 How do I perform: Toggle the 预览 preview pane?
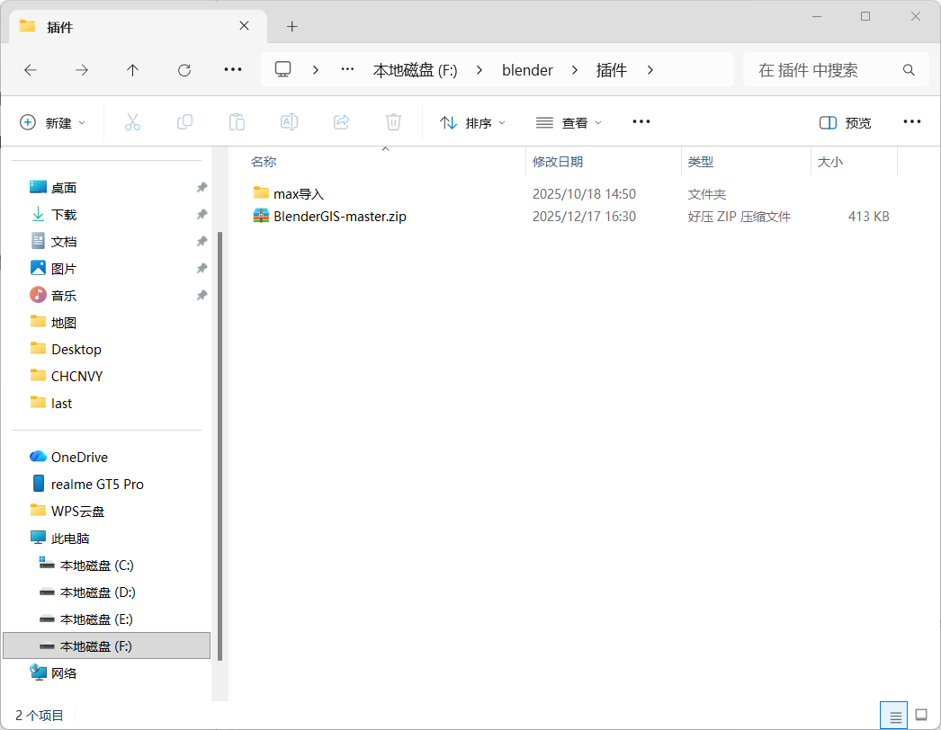[845, 123]
